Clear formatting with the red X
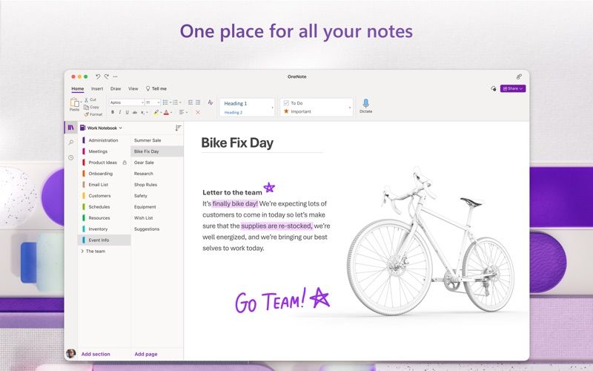The height and width of the screenshot is (371, 593). (198, 113)
